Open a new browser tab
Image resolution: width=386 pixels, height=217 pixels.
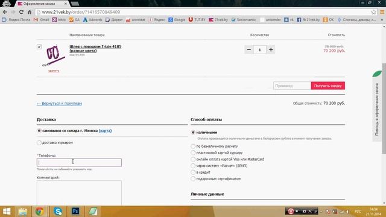[75, 4]
